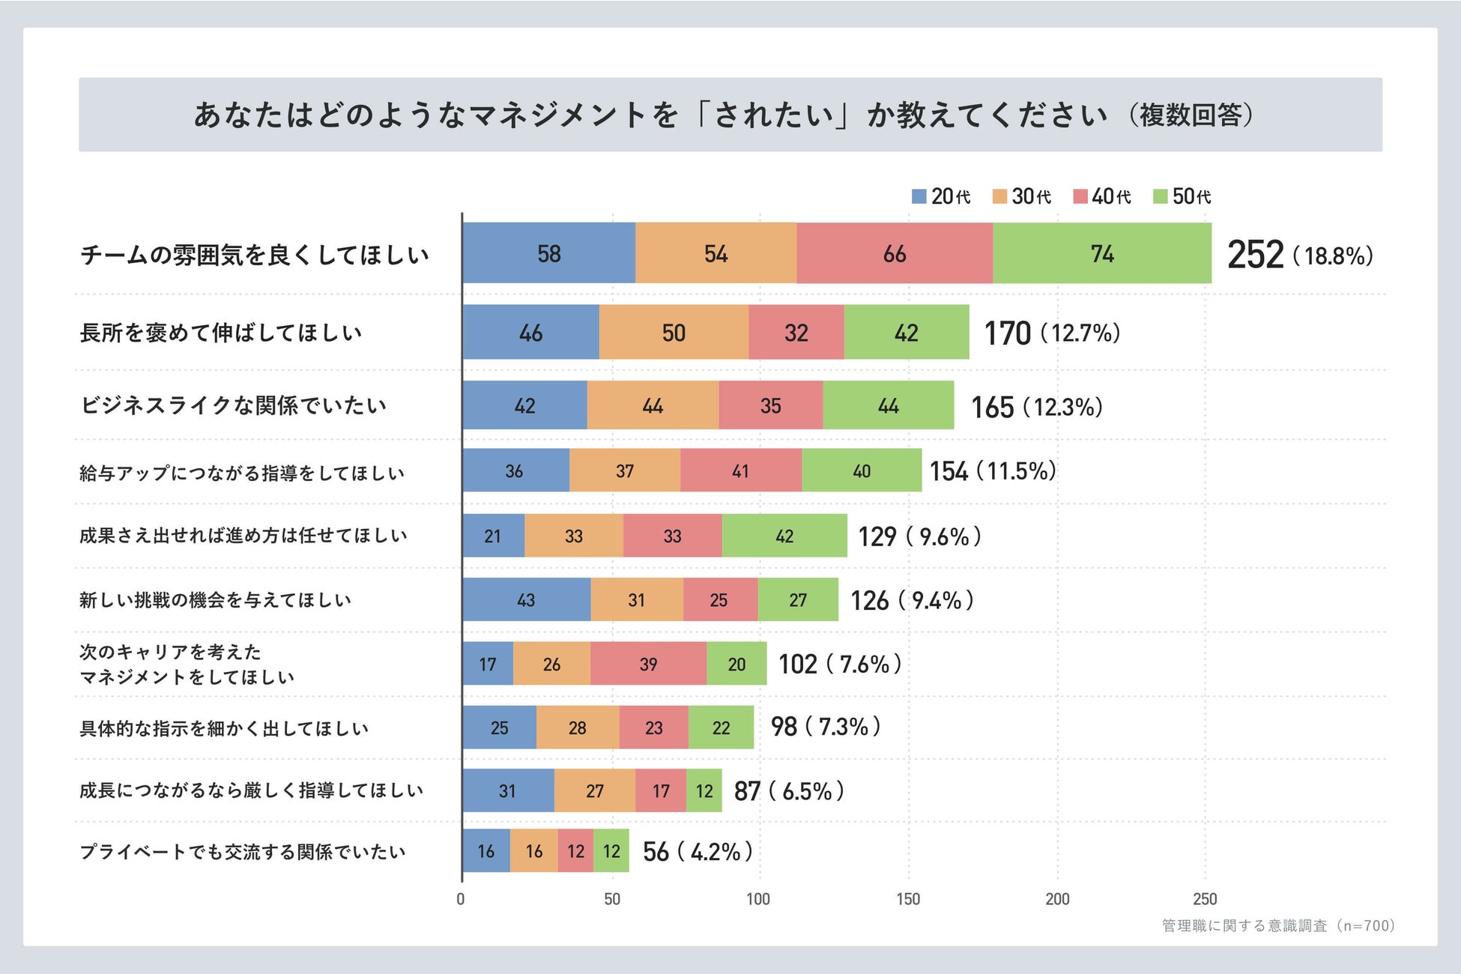1461x974 pixels.
Task: Click the orange segment labeled 50
Action: coord(674,333)
